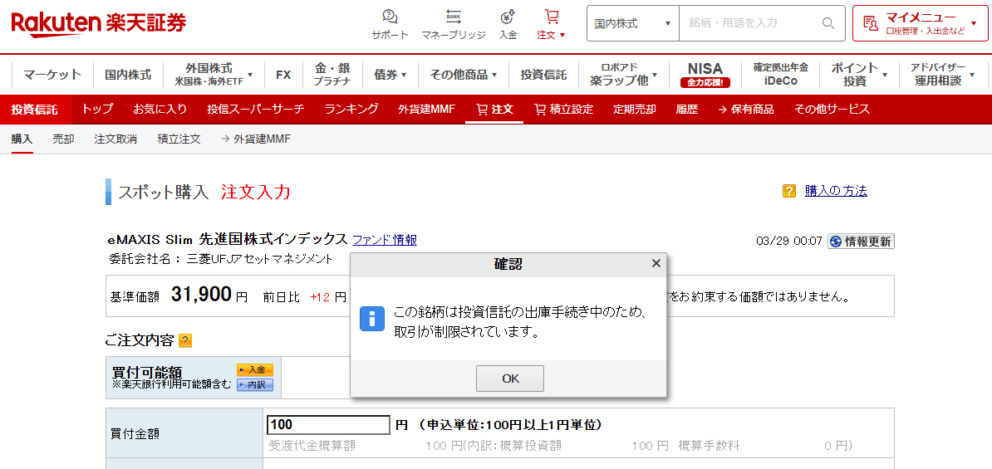
Task: Open the マーケット menu item
Action: [x=52, y=75]
